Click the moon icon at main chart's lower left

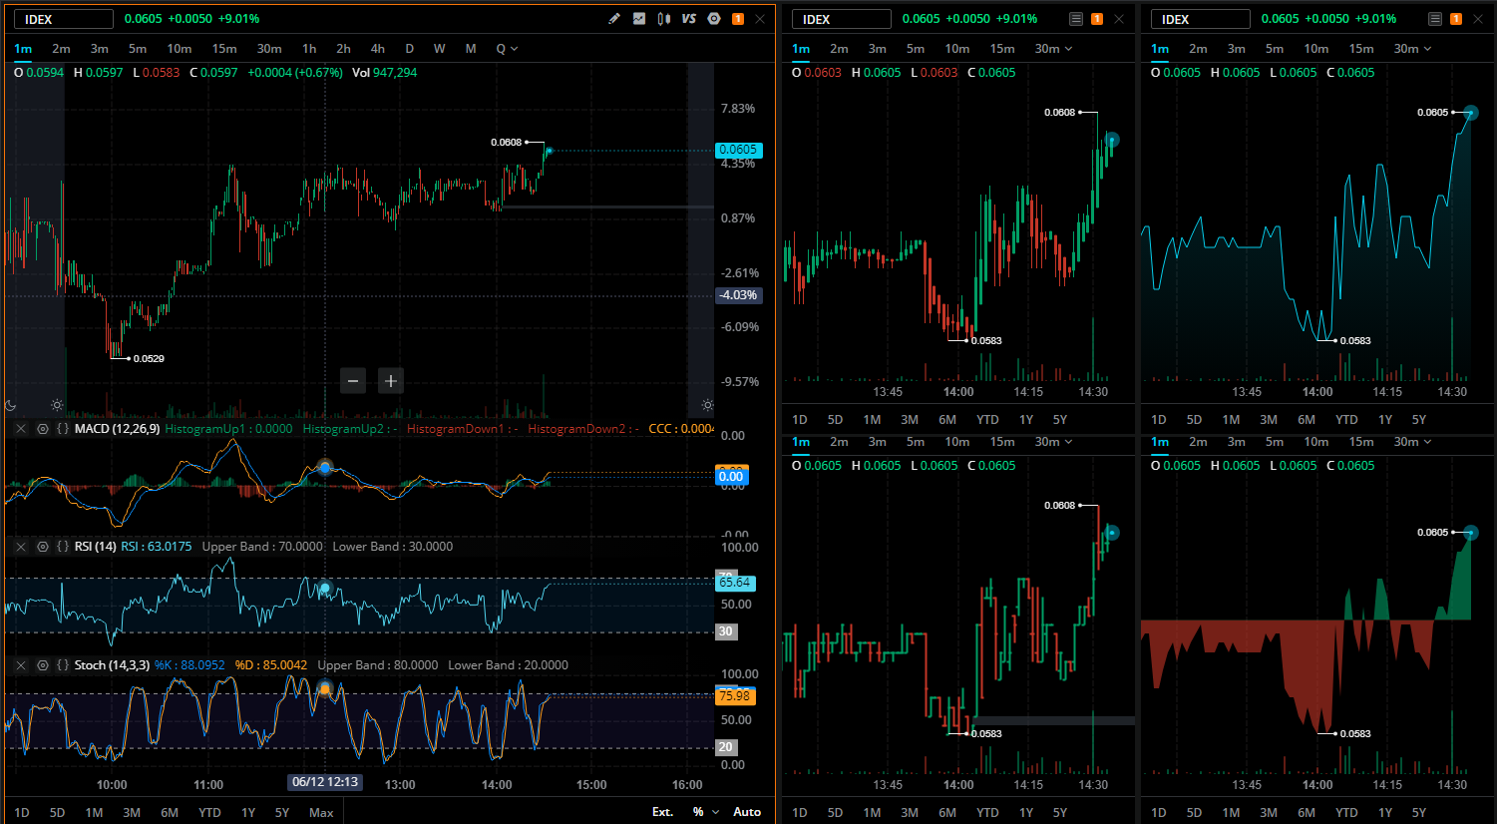pyautogui.click(x=11, y=405)
